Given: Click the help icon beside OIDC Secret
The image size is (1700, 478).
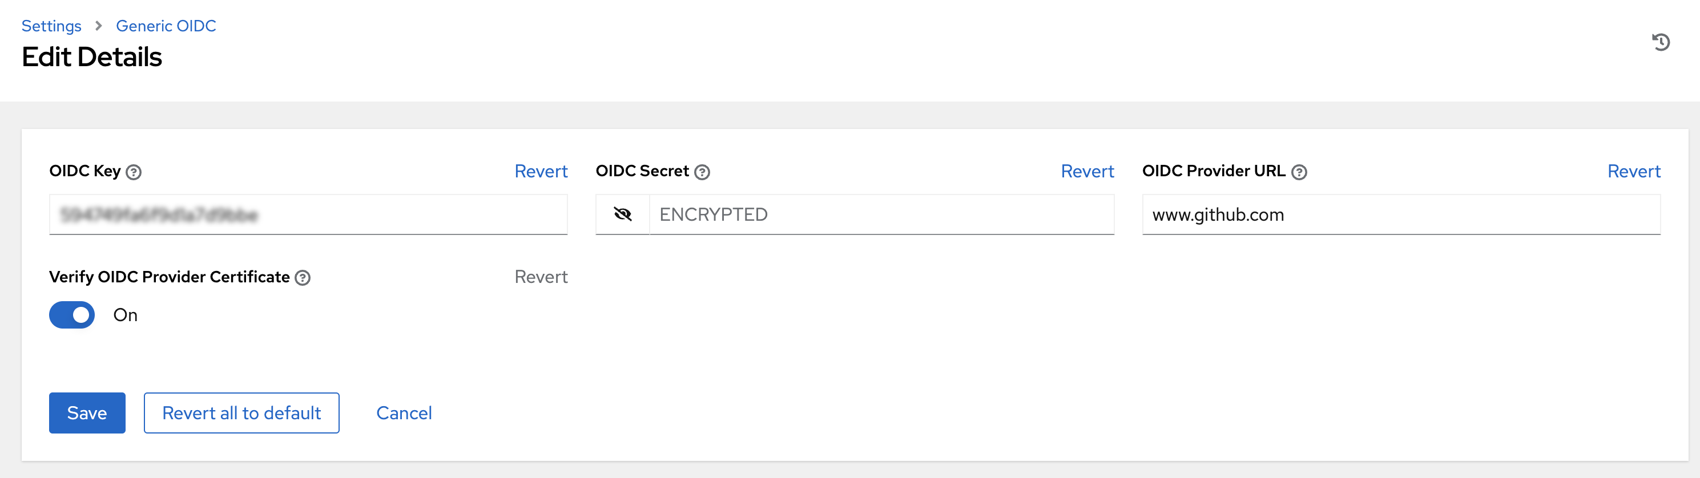Looking at the screenshot, I should point(702,172).
